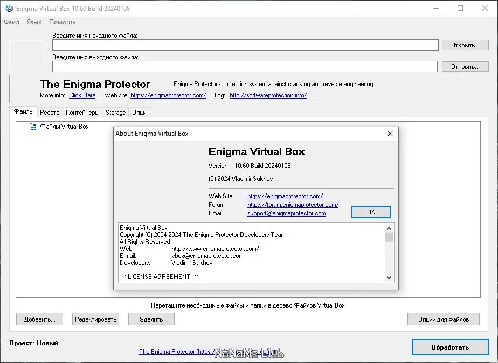Select Файлы Virtual Box tree root
498x363 pixels.
tap(65, 127)
